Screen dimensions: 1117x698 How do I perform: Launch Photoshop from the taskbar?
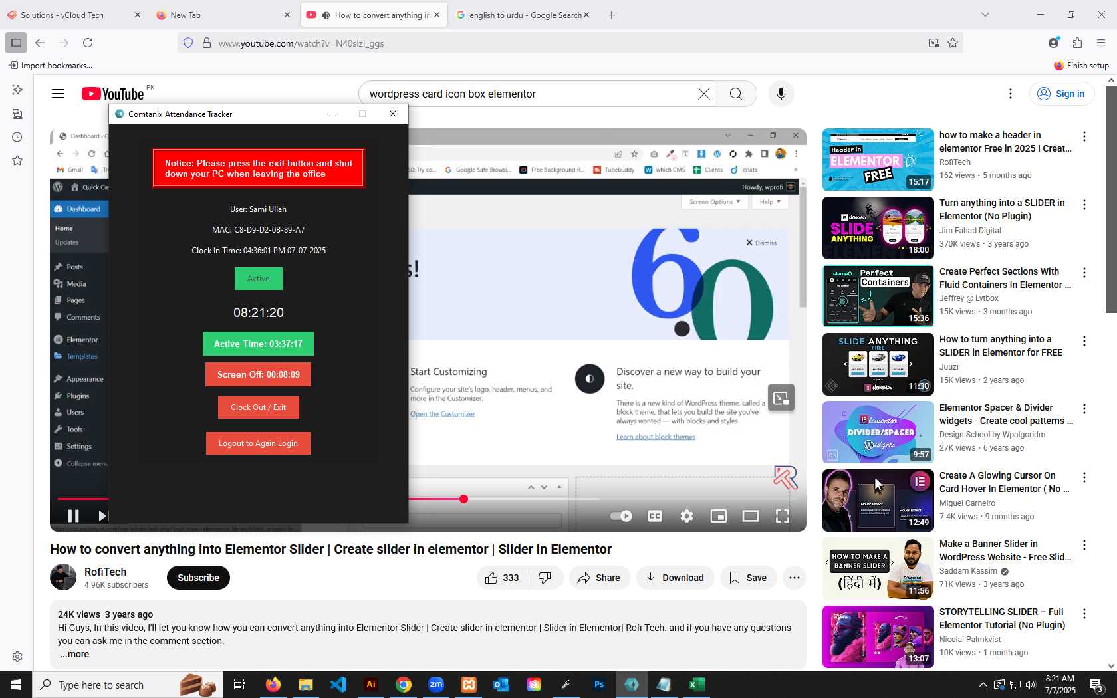click(599, 685)
